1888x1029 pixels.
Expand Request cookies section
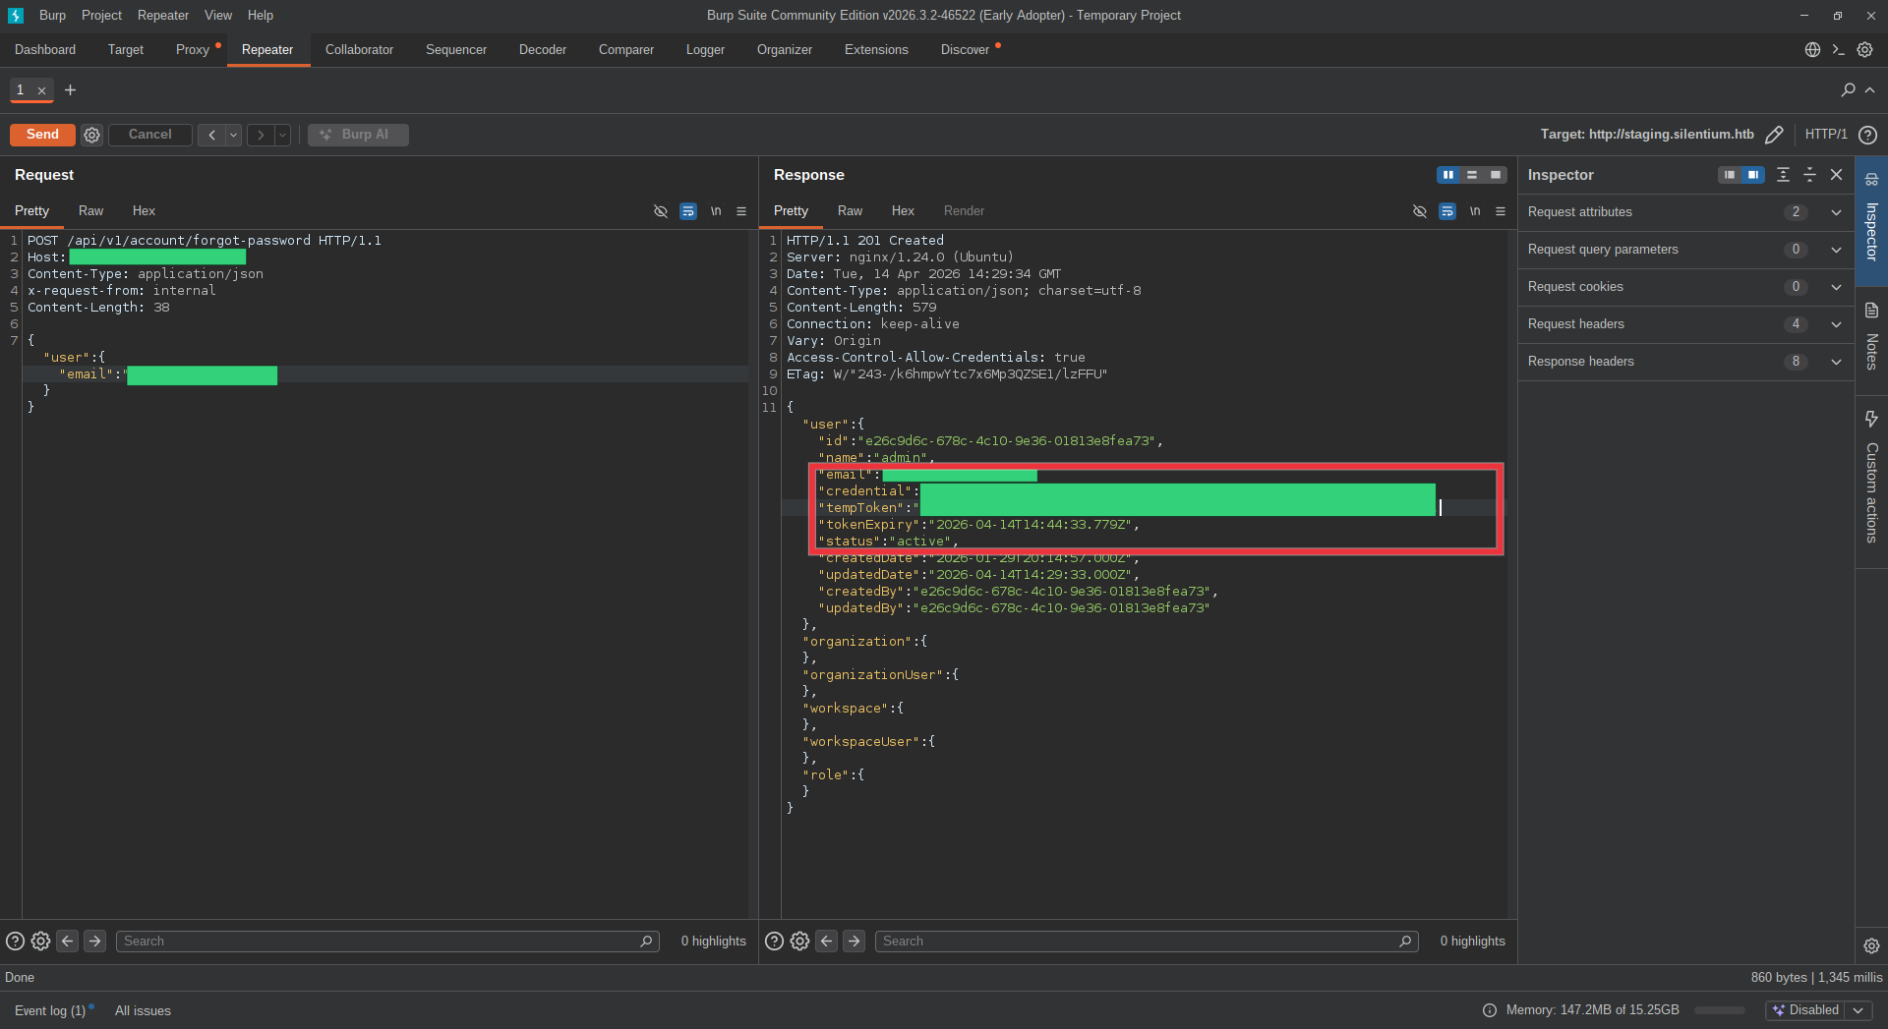[1685, 287]
